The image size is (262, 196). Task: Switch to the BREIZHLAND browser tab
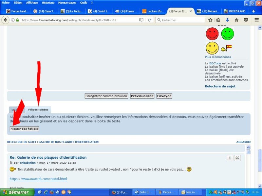point(235,11)
